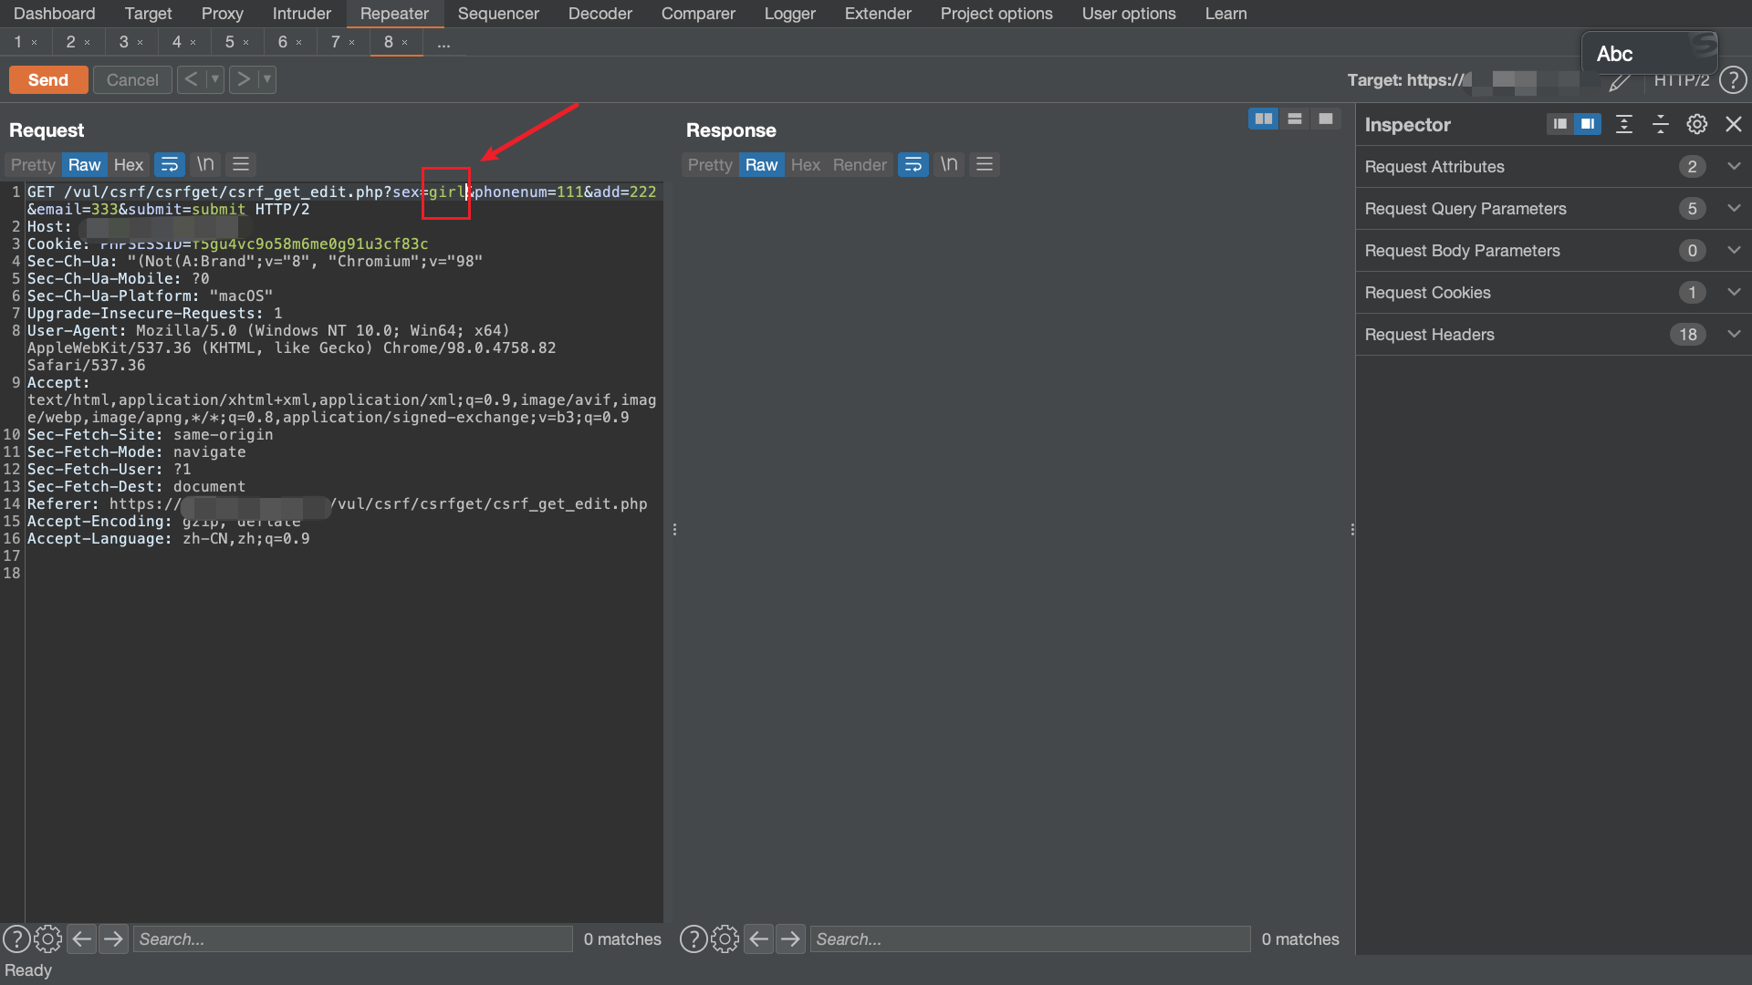Select combined tabbed layout view
The image size is (1752, 985).
(x=1326, y=119)
